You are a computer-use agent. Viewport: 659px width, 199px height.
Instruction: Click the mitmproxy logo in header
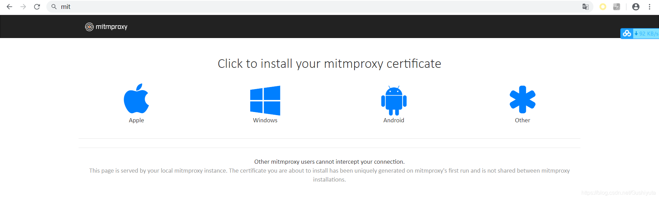click(x=89, y=27)
